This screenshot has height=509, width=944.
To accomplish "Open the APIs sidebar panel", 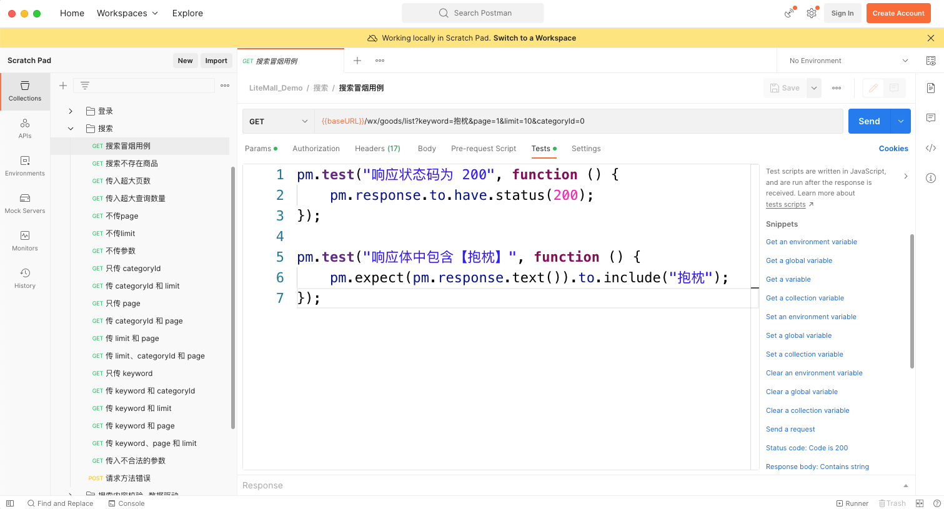I will coord(25,129).
